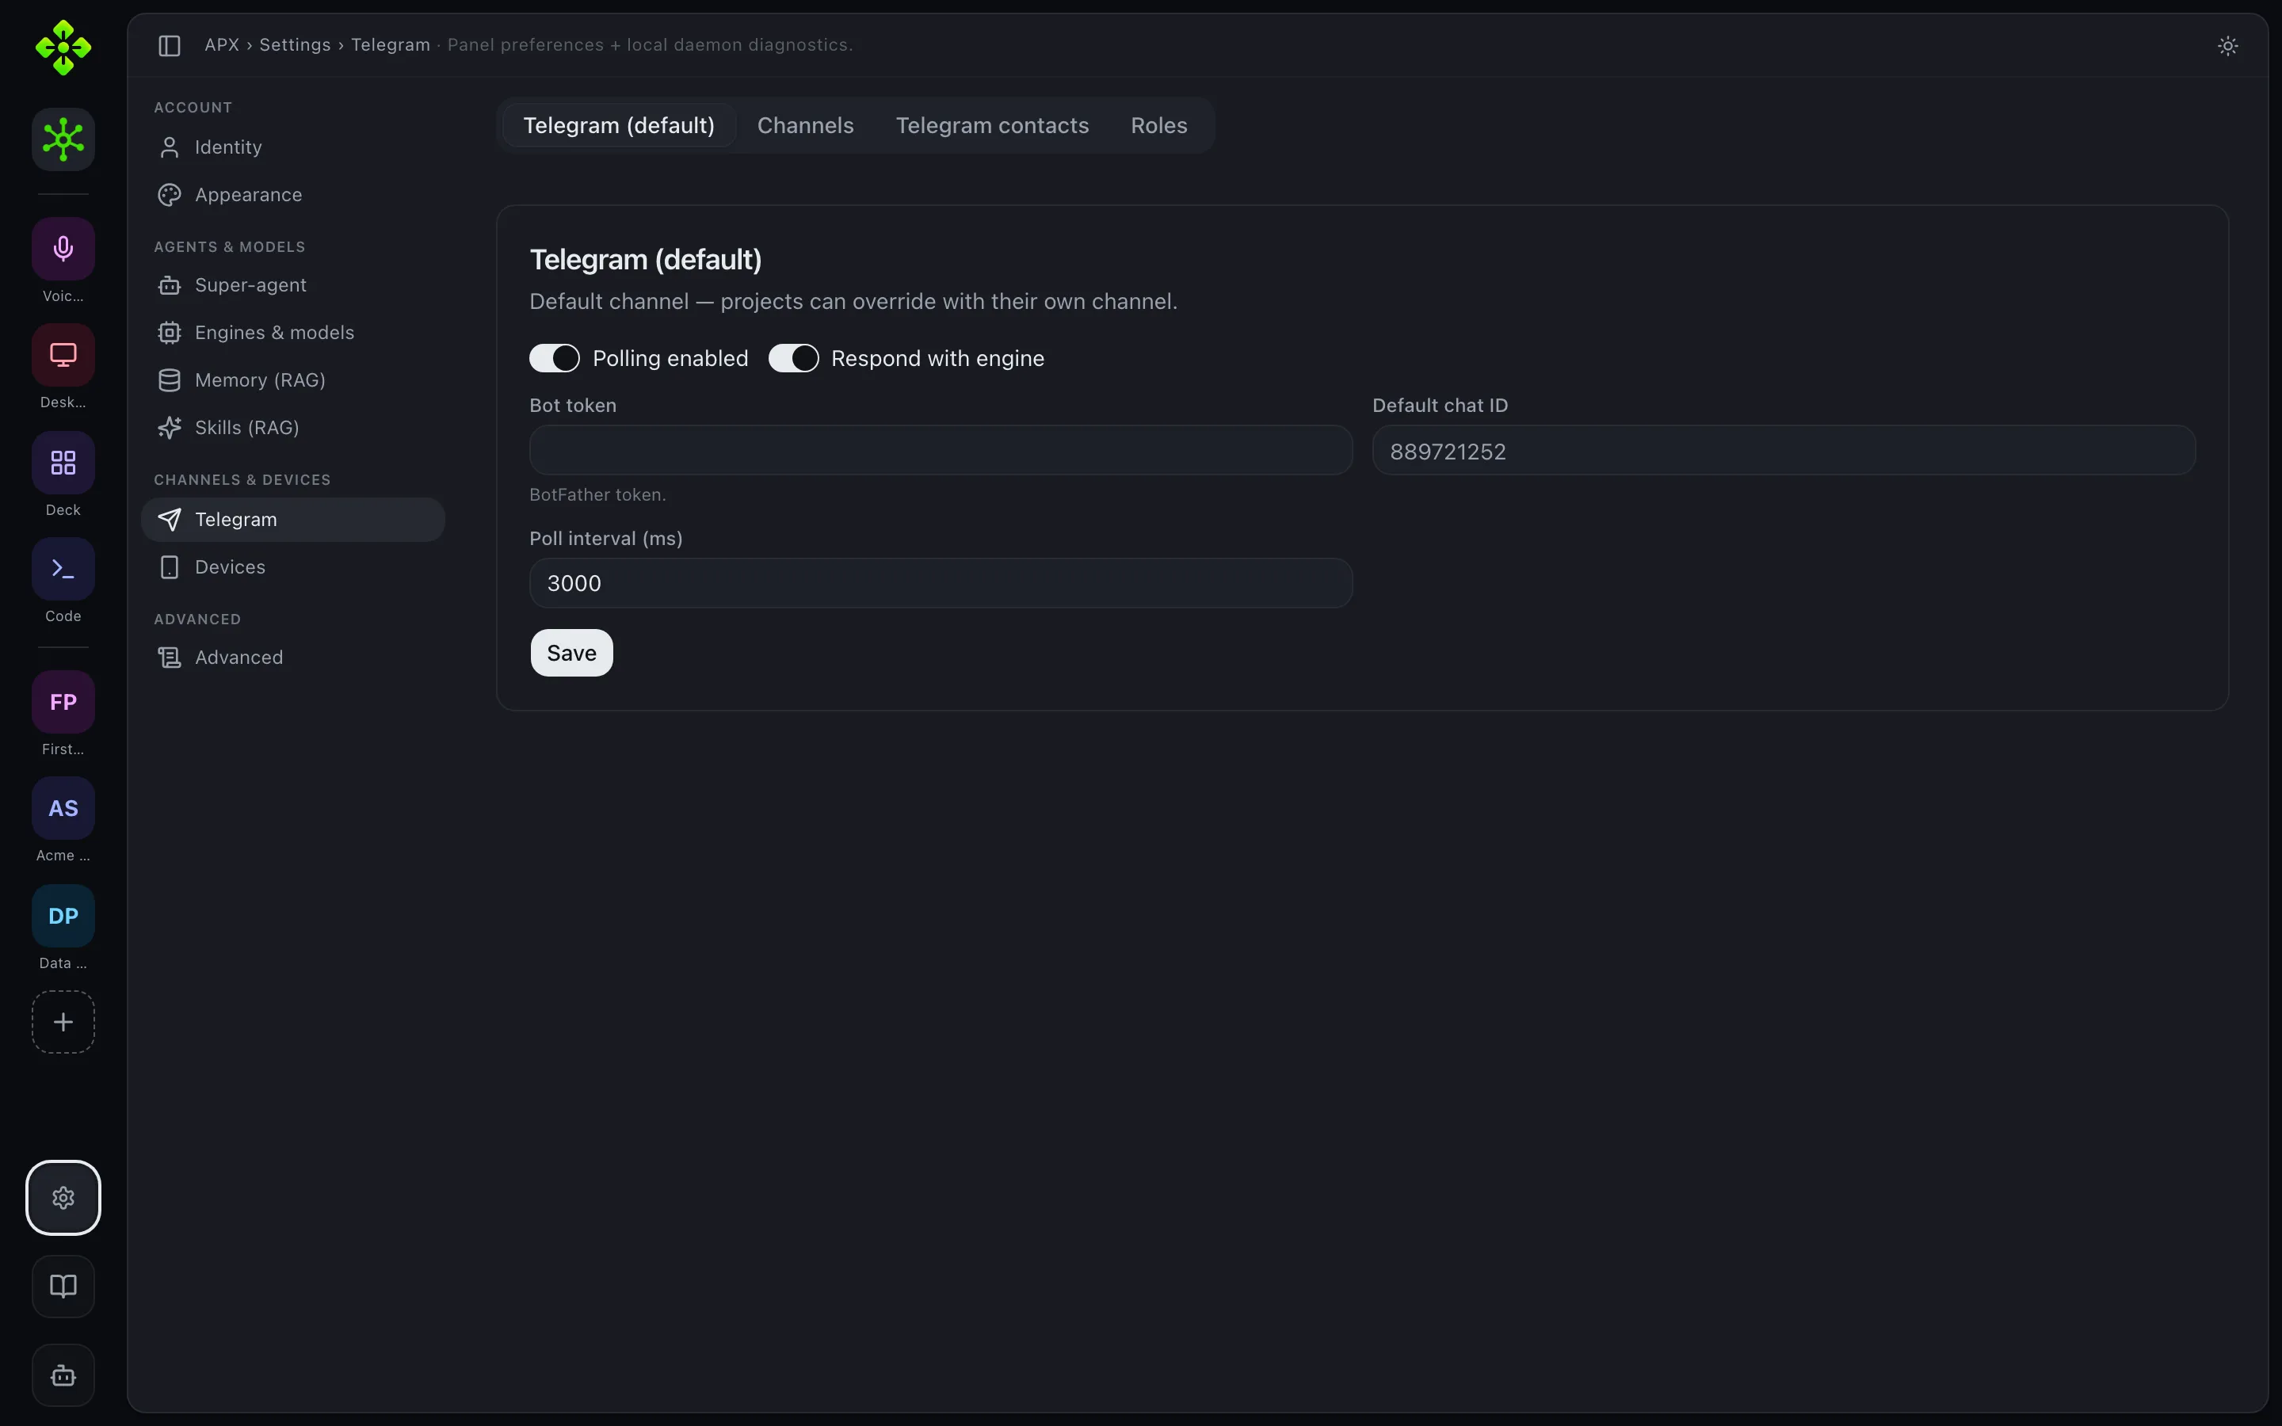Select Telegram in settings sidebar
2282x1426 pixels.
point(292,520)
